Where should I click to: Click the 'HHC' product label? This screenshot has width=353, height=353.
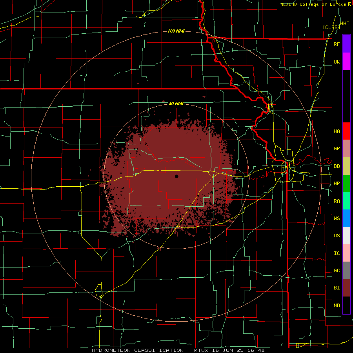[x=344, y=23]
